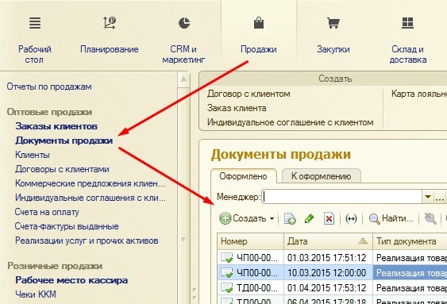Create Договор с клиентом
447x304 pixels.
pyautogui.click(x=249, y=94)
